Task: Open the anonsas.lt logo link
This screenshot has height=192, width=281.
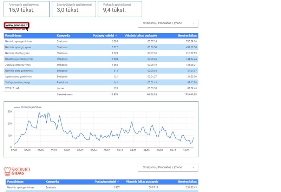Action: click(17, 26)
